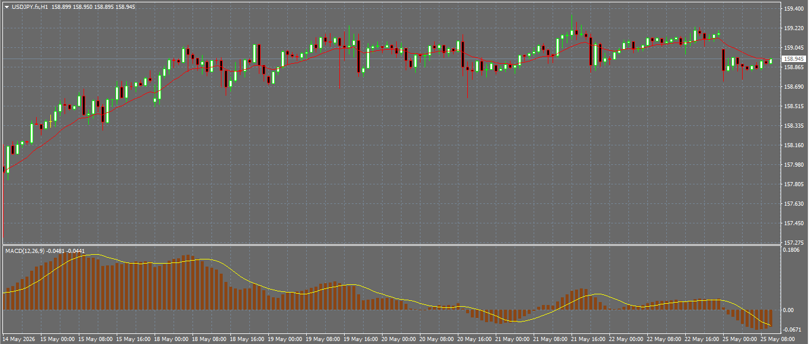
Task: Click the 159.220 price axis label
Action: (794, 28)
